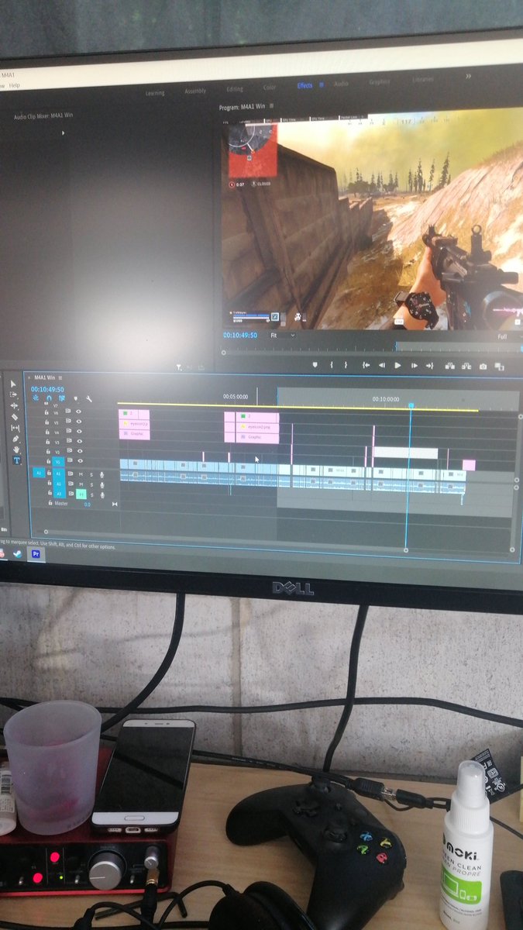Switch to Graphics workspace
This screenshot has width=523, height=930.
coord(380,81)
